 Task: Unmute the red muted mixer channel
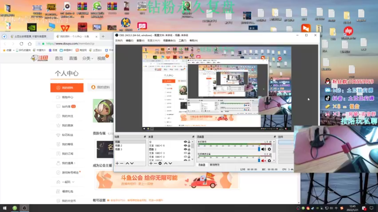264,160
